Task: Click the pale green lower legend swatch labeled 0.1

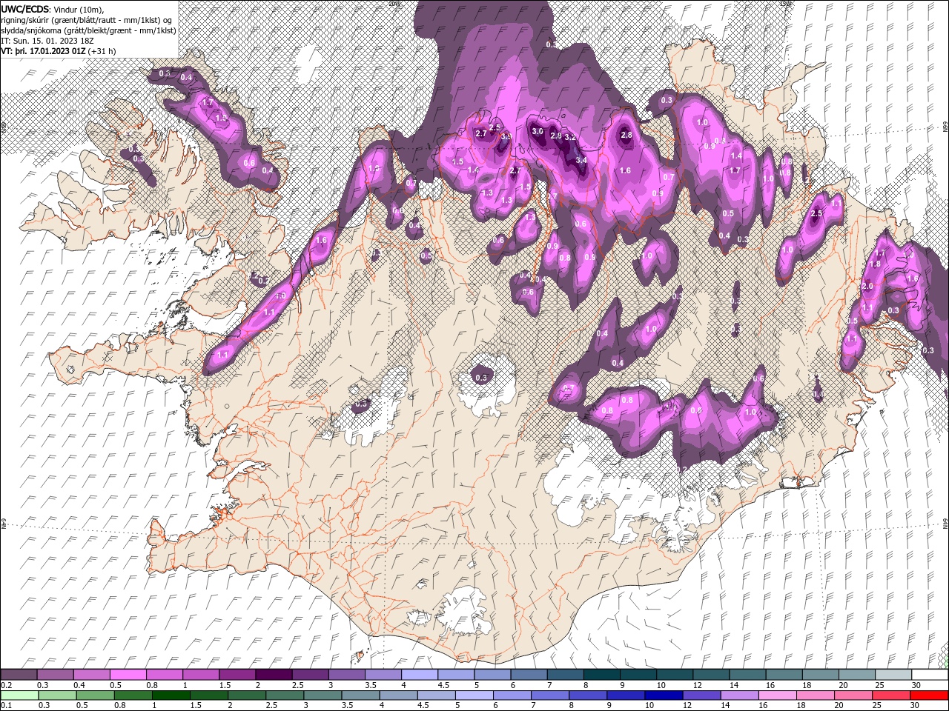Action: pos(19,695)
